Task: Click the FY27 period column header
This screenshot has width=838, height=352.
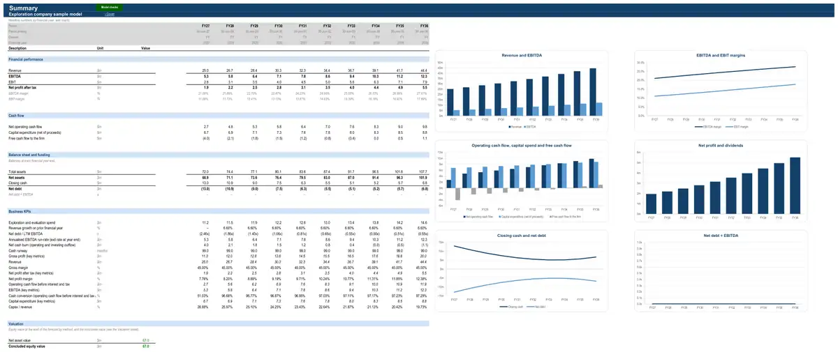Action: pos(205,26)
